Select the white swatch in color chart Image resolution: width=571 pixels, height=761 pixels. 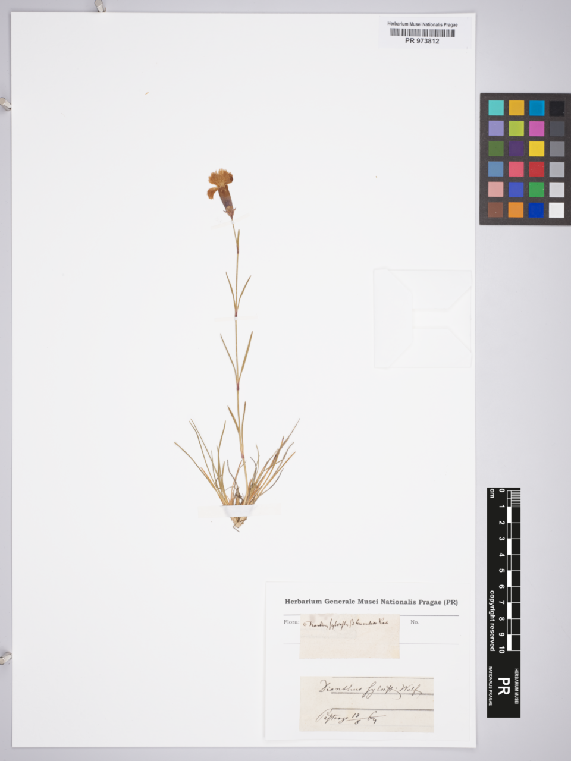pos(557,210)
